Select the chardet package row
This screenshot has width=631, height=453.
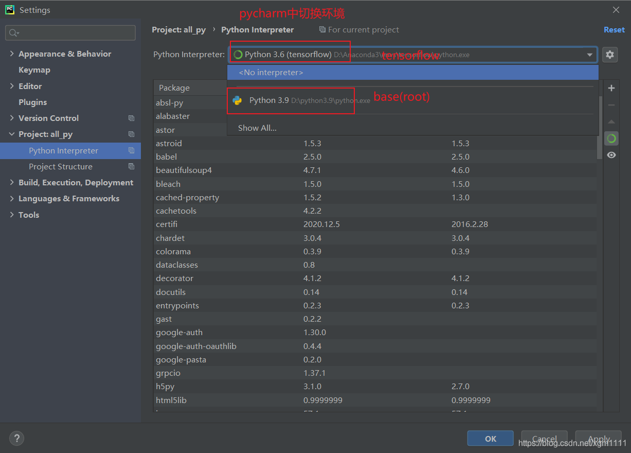pyautogui.click(x=376, y=238)
